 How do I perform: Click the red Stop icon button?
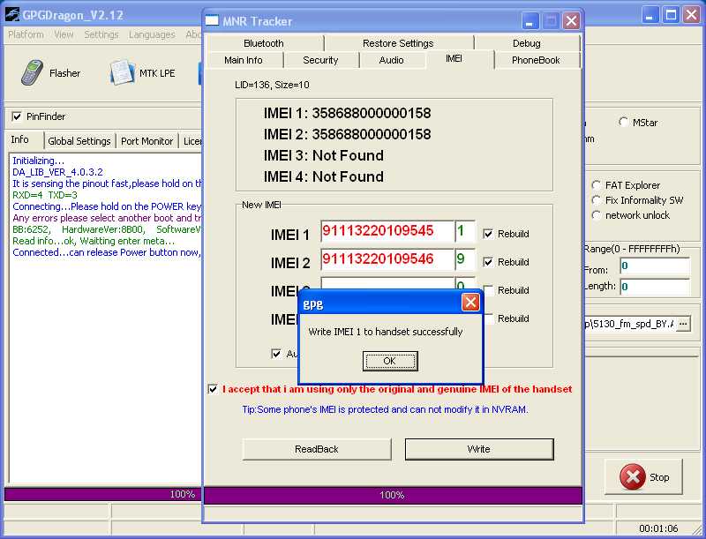pyautogui.click(x=632, y=476)
